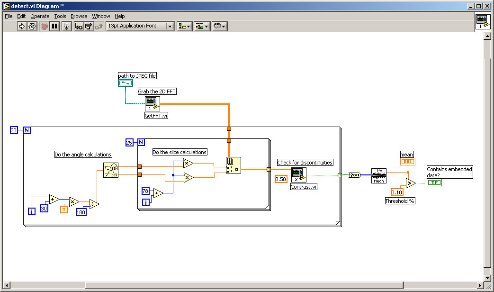Open the Operate menu

tap(40, 16)
